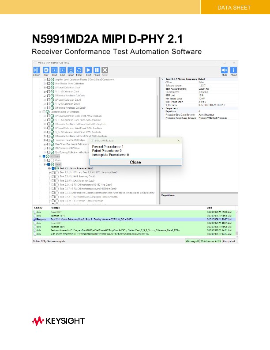Click the Load project toolbar icon
The height and width of the screenshot is (350, 270).
point(54,70)
